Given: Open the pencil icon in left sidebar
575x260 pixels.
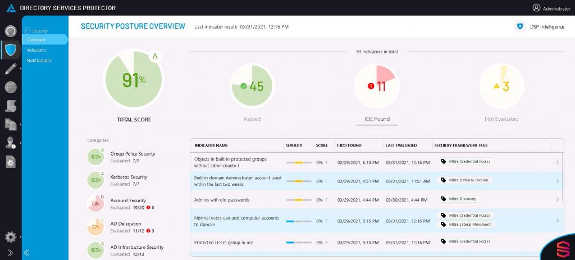Looking at the screenshot, I should [x=11, y=69].
